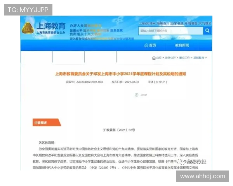Set font size to 中
Screen dimensions: 233x186
(x=160, y=82)
